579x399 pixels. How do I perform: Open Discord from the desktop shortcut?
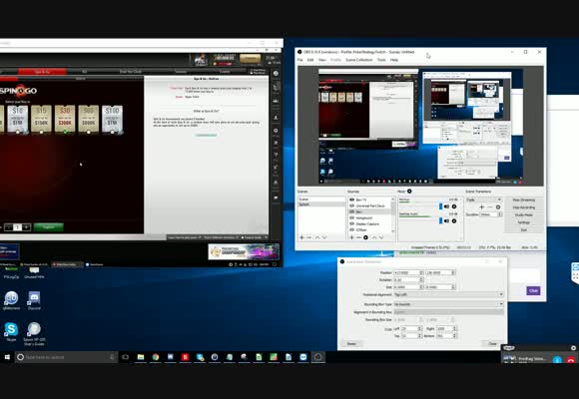point(34,300)
